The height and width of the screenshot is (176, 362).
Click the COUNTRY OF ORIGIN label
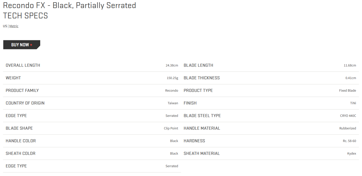(x=25, y=103)
